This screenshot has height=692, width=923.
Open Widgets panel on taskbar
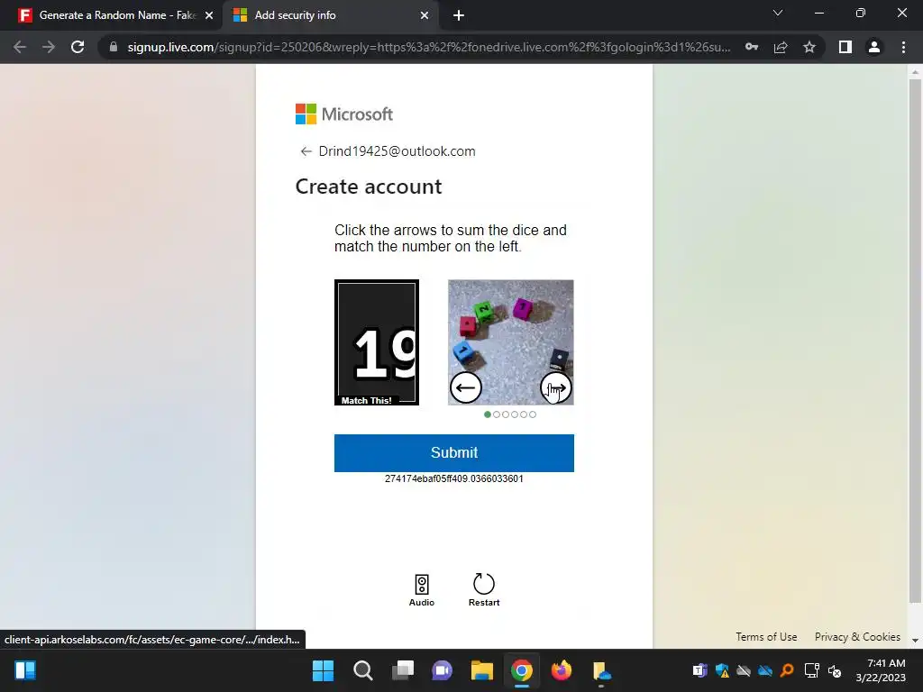coord(25,670)
